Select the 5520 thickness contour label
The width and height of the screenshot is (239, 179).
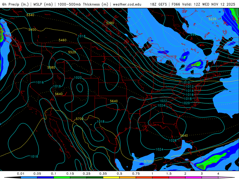(x=72, y=52)
